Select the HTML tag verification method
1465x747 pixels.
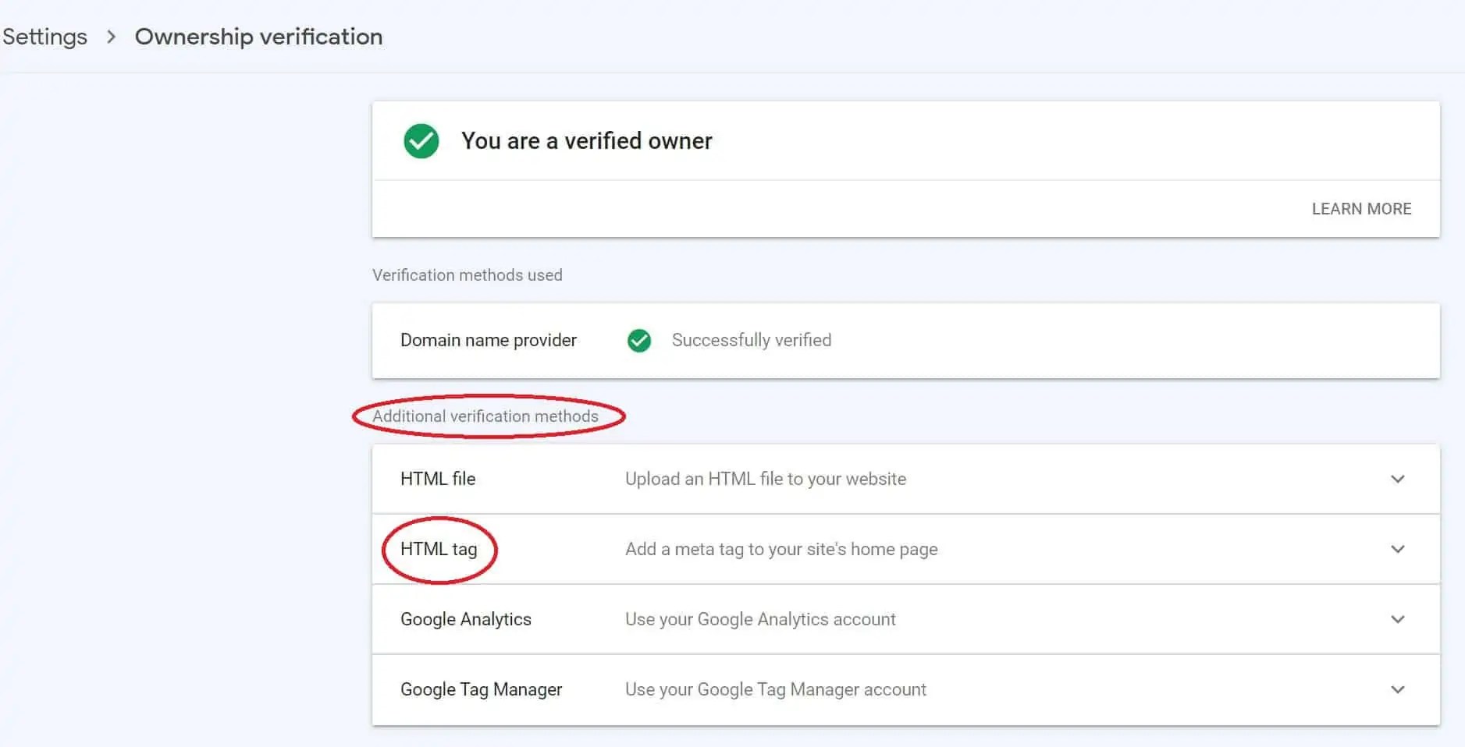tap(439, 549)
